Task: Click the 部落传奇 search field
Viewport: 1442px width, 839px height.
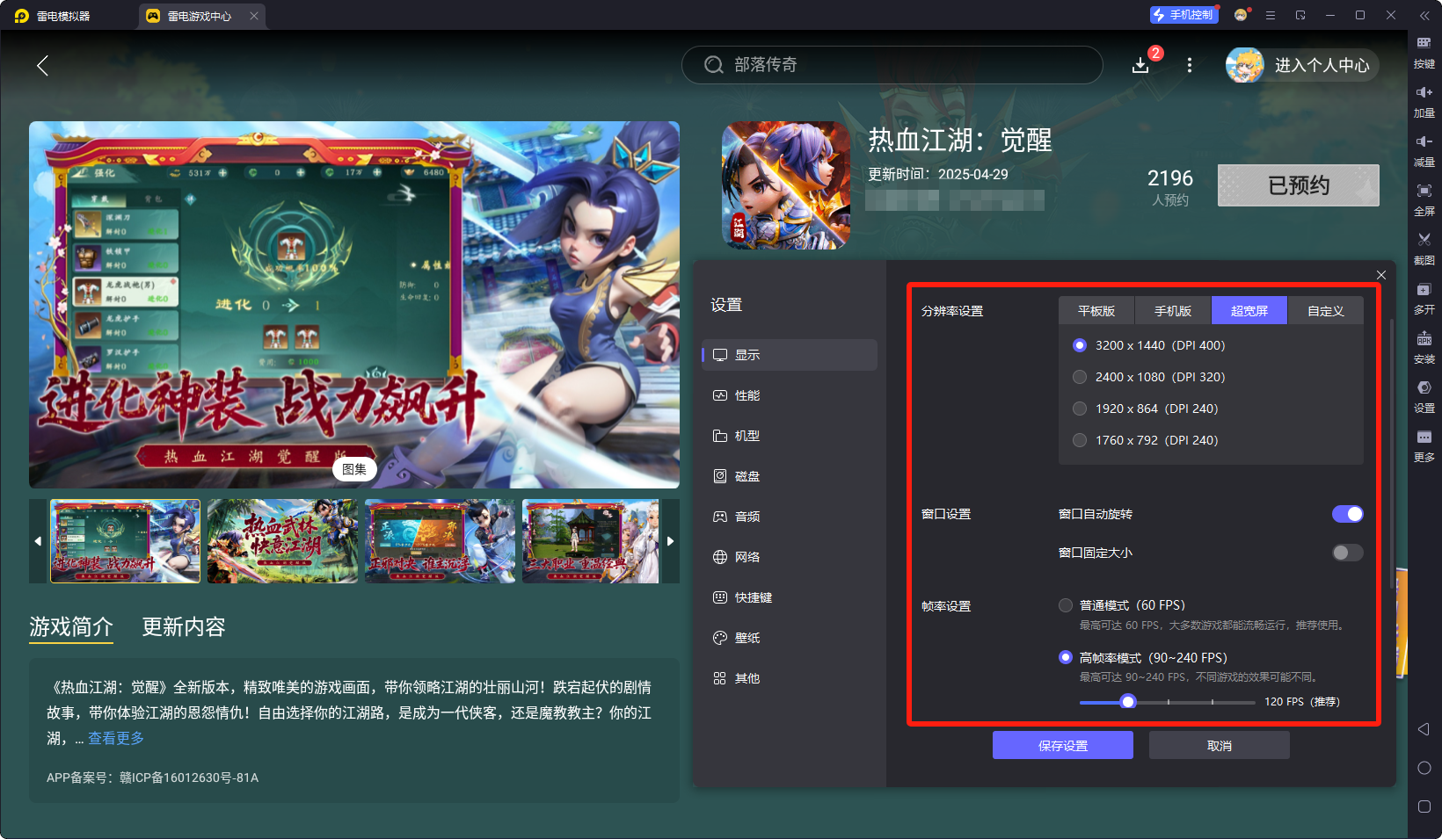Action: (x=892, y=65)
